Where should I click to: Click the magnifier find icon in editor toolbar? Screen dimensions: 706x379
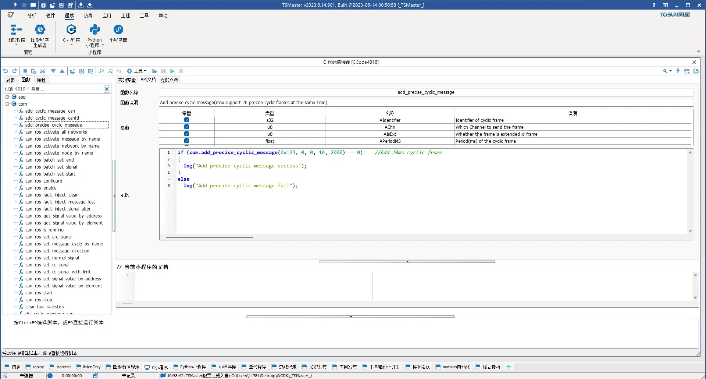tap(101, 71)
